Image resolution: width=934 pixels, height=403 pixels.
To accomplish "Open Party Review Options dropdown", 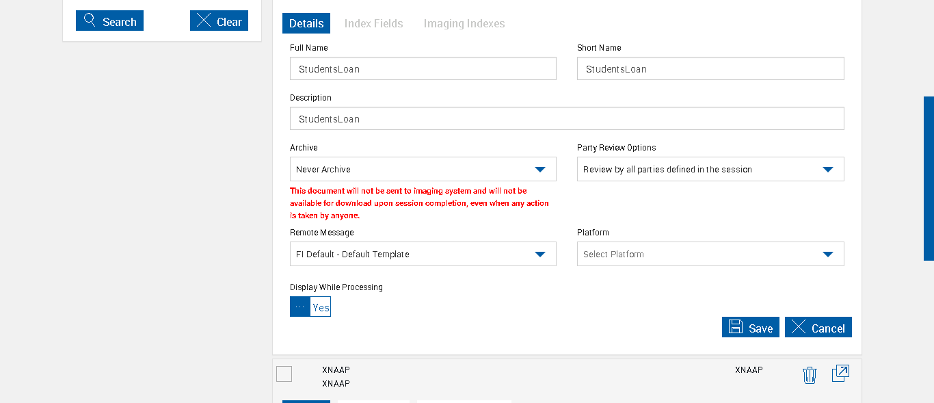I will point(827,169).
